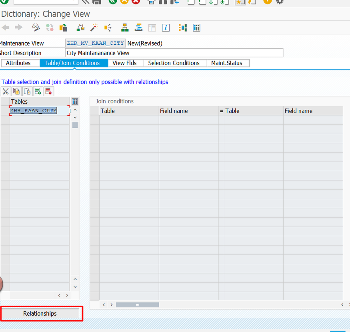This screenshot has width=350, height=332.
Task: Click the Cut (scissors) icon
Action: pos(6,91)
